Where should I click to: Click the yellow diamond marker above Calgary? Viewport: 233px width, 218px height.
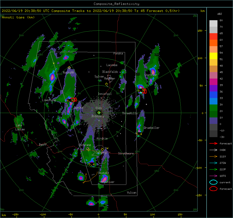click(x=102, y=149)
